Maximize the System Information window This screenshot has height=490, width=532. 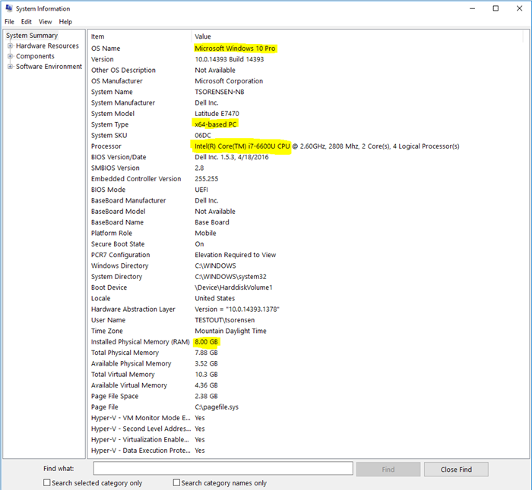[x=496, y=8]
